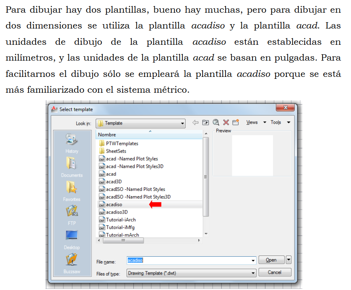The width and height of the screenshot is (351, 290).
Task: Click the horizontal scroll left arrow
Action: 99,240
